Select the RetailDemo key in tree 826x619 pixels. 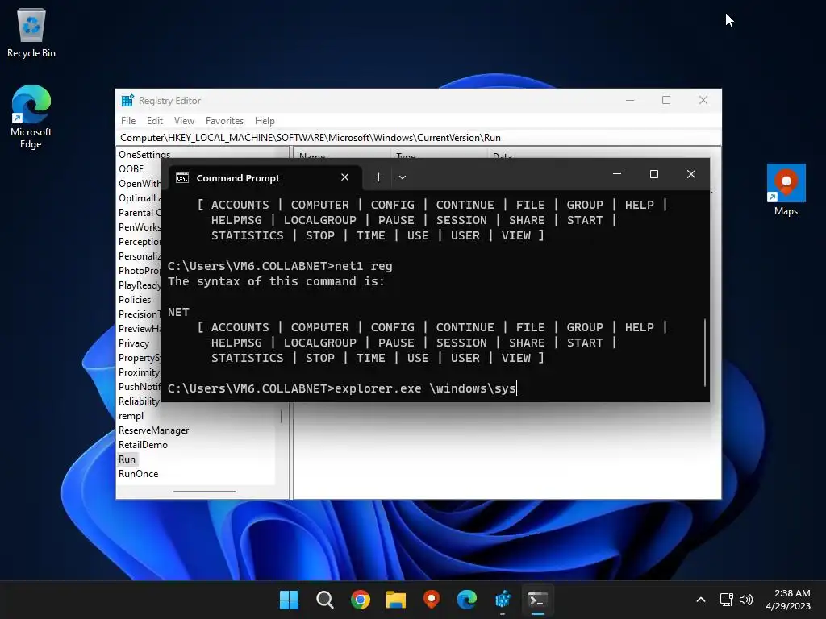click(x=143, y=445)
